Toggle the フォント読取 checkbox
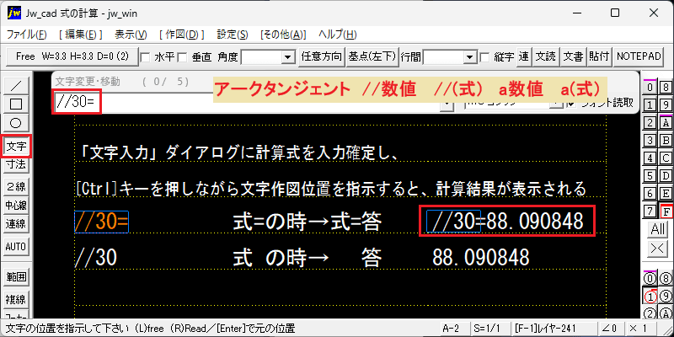This screenshot has width=674, height=337. (571, 103)
